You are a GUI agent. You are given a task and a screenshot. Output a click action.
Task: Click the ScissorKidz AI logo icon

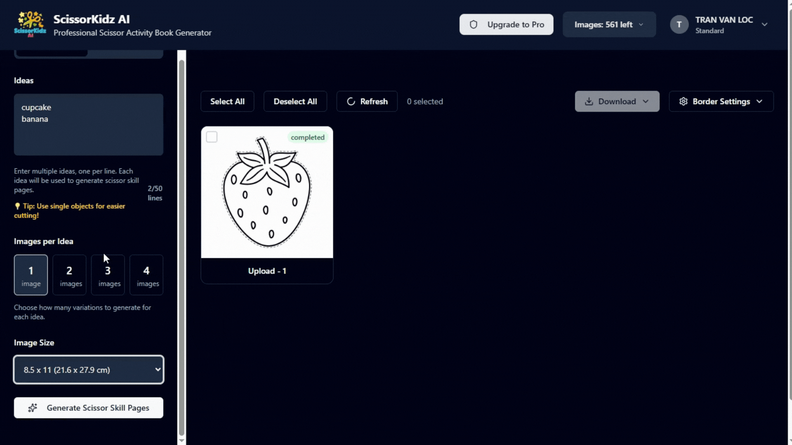point(30,24)
